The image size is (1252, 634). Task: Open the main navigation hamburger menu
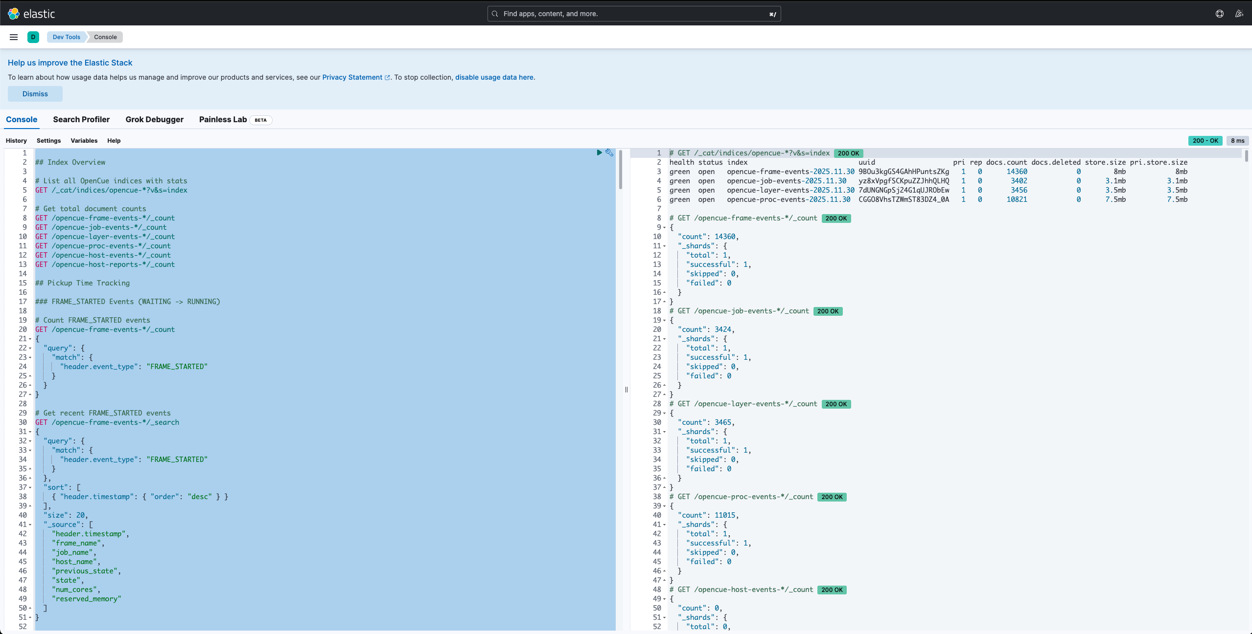(x=13, y=37)
